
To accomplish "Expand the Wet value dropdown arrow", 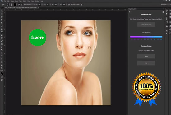I will pos(42,5).
